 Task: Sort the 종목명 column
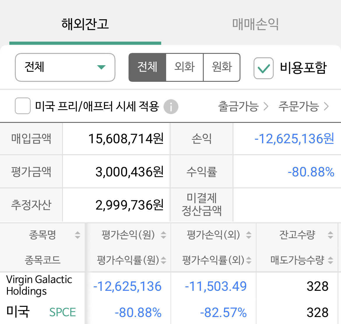pyautogui.click(x=77, y=235)
